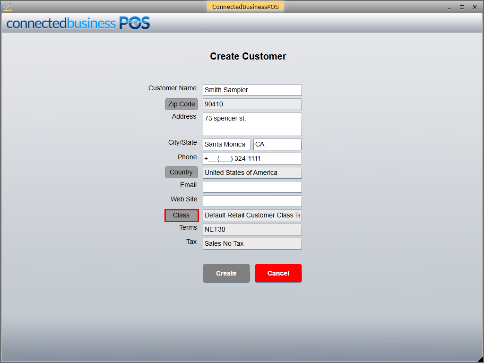484x363 pixels.
Task: Click the ConnectedBusinessPOS window title
Action: [x=245, y=7]
